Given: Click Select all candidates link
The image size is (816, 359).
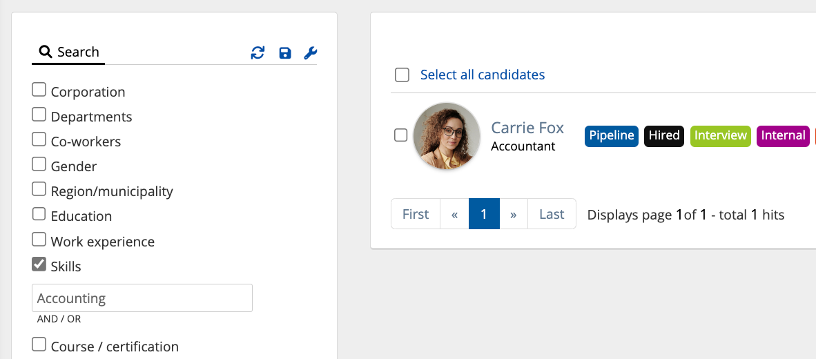Looking at the screenshot, I should point(482,75).
